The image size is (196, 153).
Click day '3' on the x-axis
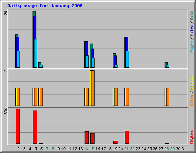[24, 149]
